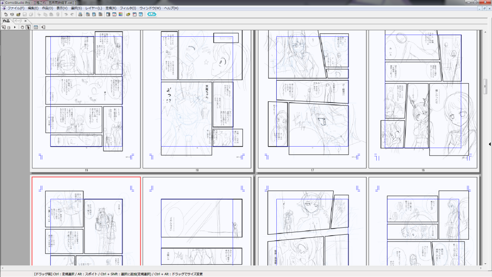Select bottom row third page with horned character
This screenshot has height=277, width=492.
click(312, 221)
